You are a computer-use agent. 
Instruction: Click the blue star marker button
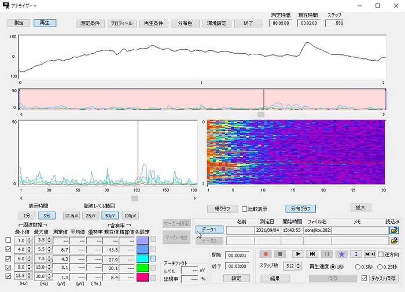342,254
